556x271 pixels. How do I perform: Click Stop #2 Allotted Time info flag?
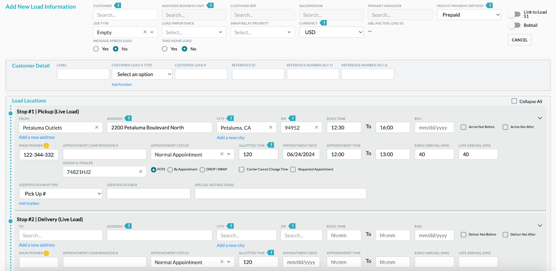pos(271,253)
